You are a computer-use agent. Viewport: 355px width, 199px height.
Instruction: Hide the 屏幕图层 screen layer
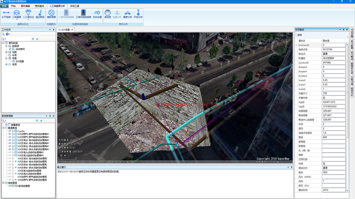pyautogui.click(x=6, y=125)
